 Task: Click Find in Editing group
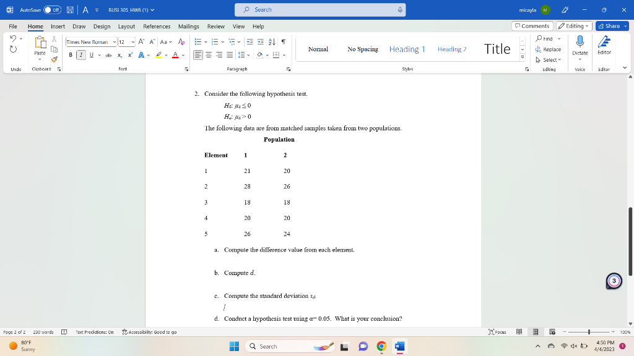pos(545,39)
